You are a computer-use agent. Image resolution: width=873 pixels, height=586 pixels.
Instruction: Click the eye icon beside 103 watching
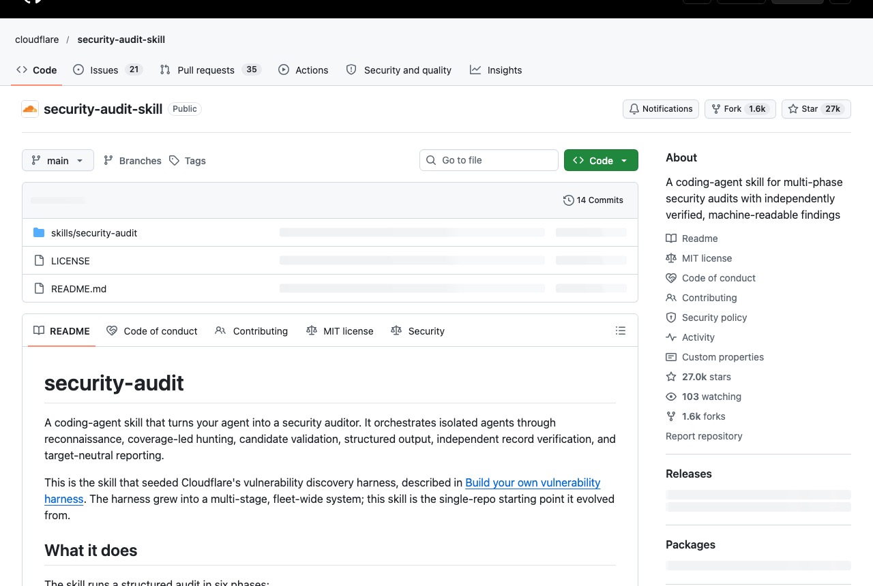(671, 397)
